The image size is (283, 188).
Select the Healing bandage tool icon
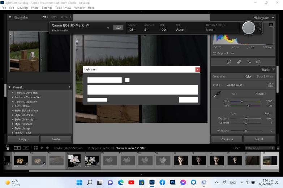point(239,62)
